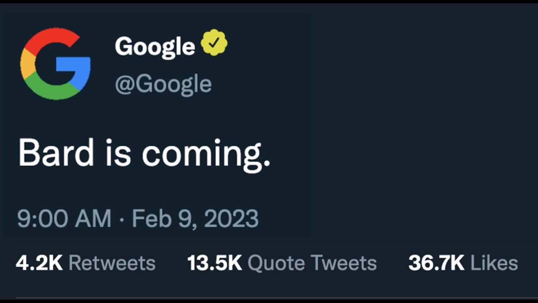Image resolution: width=538 pixels, height=303 pixels.
Task: Open the Retweets label list
Action: coord(112,263)
